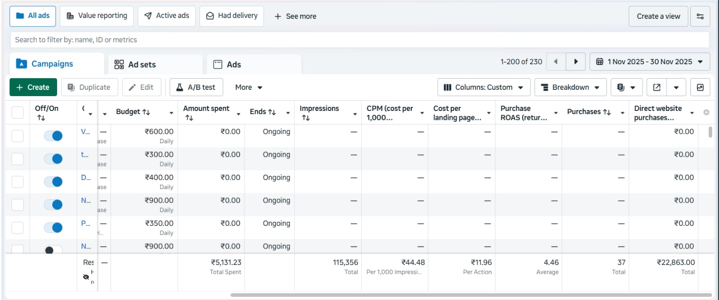Go to the previous page of results

click(x=556, y=62)
